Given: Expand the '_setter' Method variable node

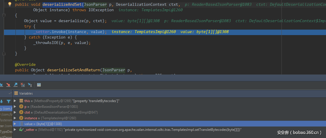Looking at the screenshot, I should (15, 130).
